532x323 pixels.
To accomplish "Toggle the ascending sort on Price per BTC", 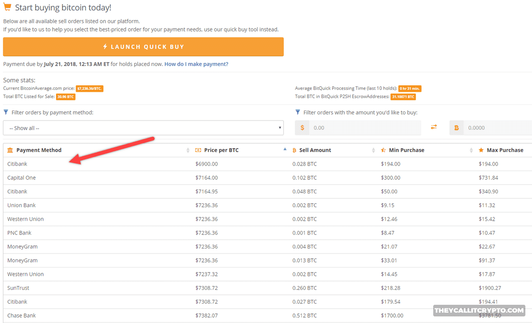I will coord(285,149).
